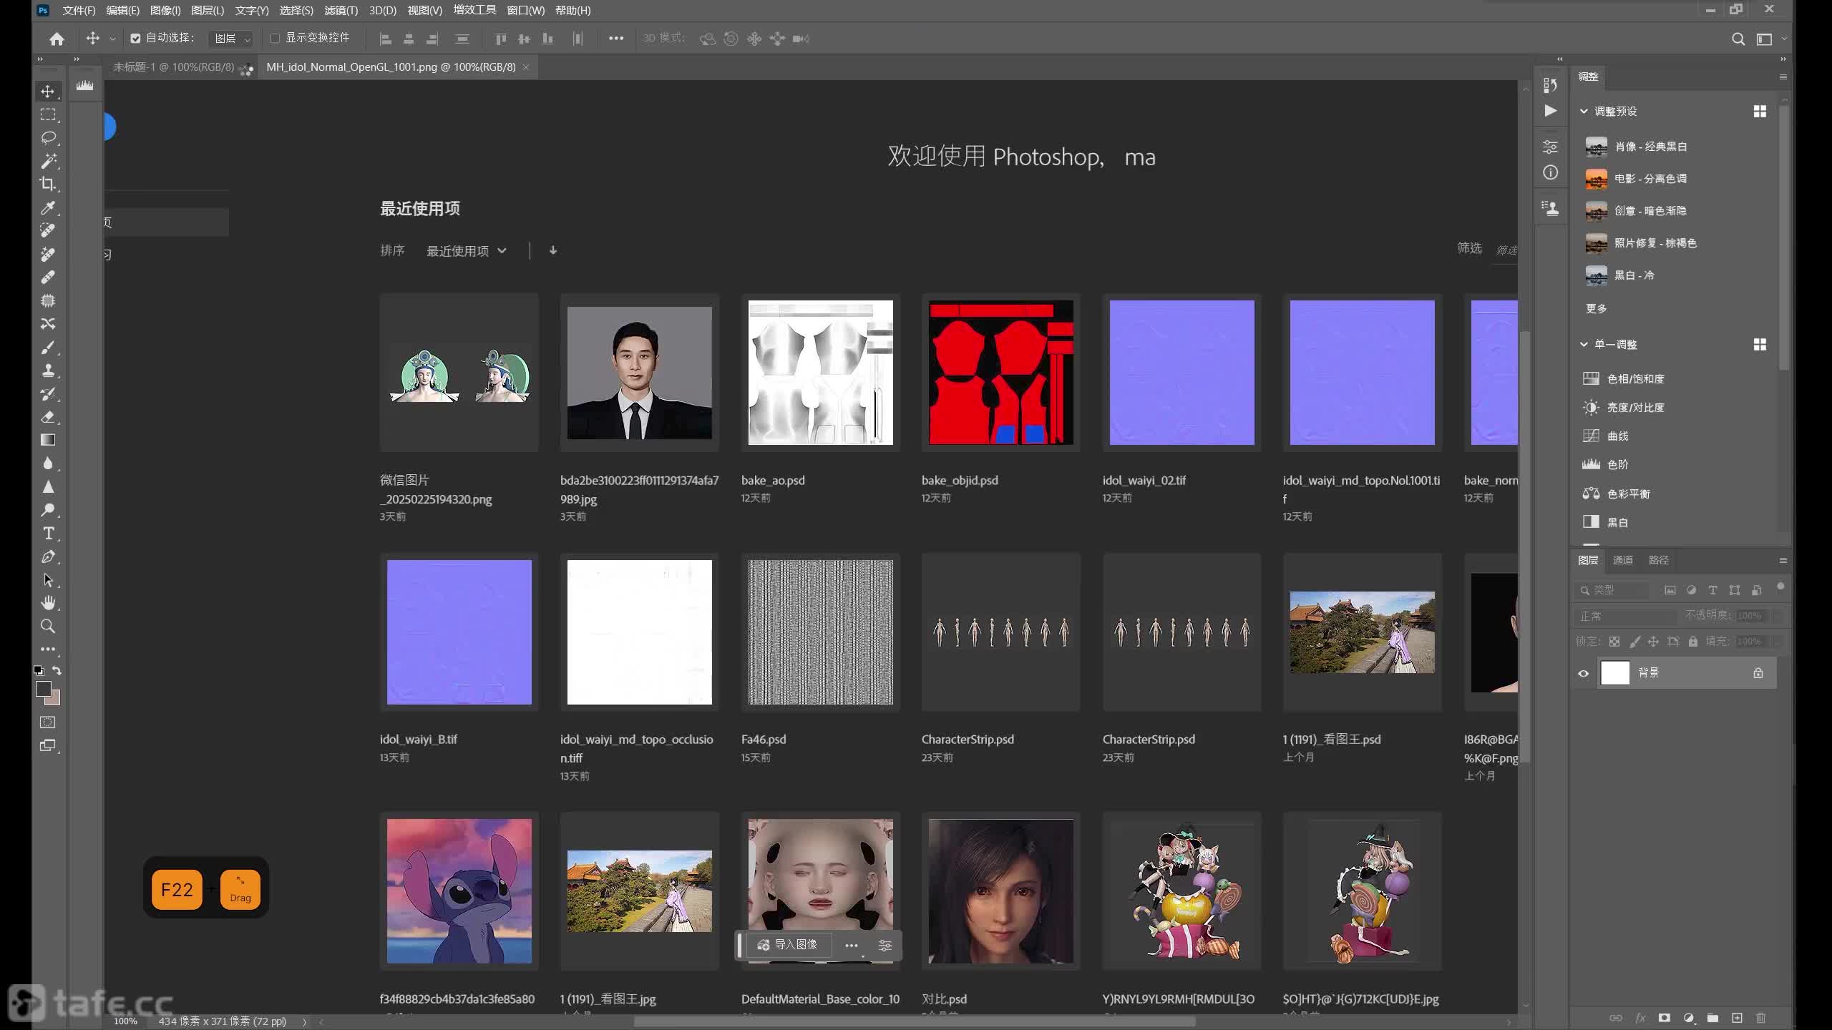Open the 图层 auto-select target dropdown

232,39
